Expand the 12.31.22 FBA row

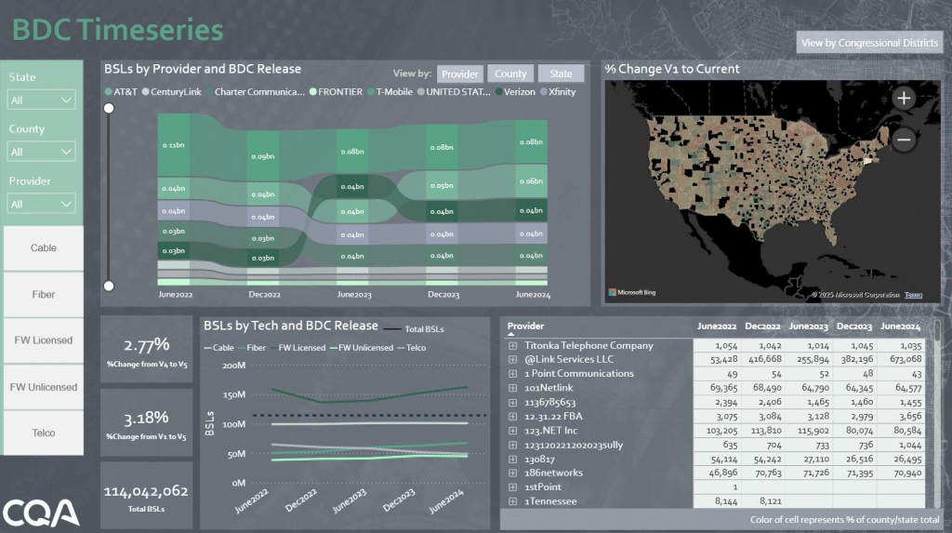click(x=513, y=417)
